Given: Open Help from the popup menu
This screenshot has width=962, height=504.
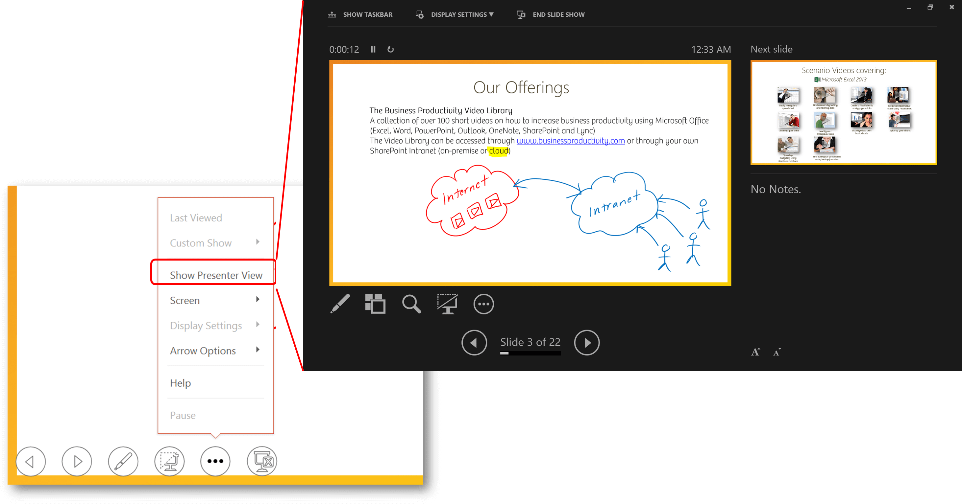Looking at the screenshot, I should (x=180, y=383).
